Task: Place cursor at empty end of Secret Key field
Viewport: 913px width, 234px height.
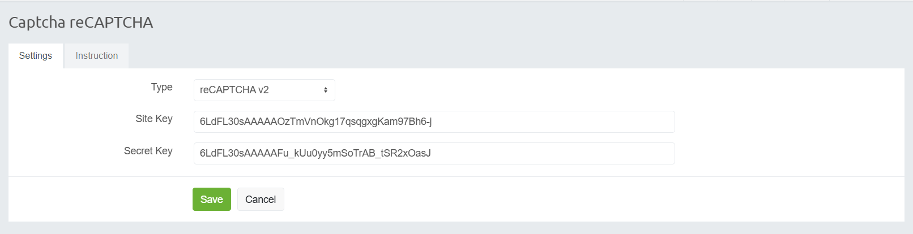Action: [555, 154]
